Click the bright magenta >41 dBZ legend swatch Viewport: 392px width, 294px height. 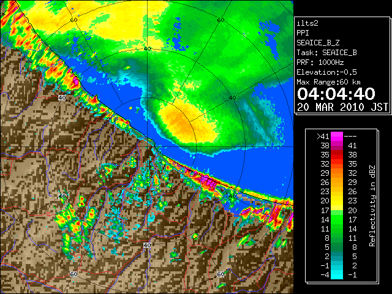pyautogui.click(x=337, y=136)
